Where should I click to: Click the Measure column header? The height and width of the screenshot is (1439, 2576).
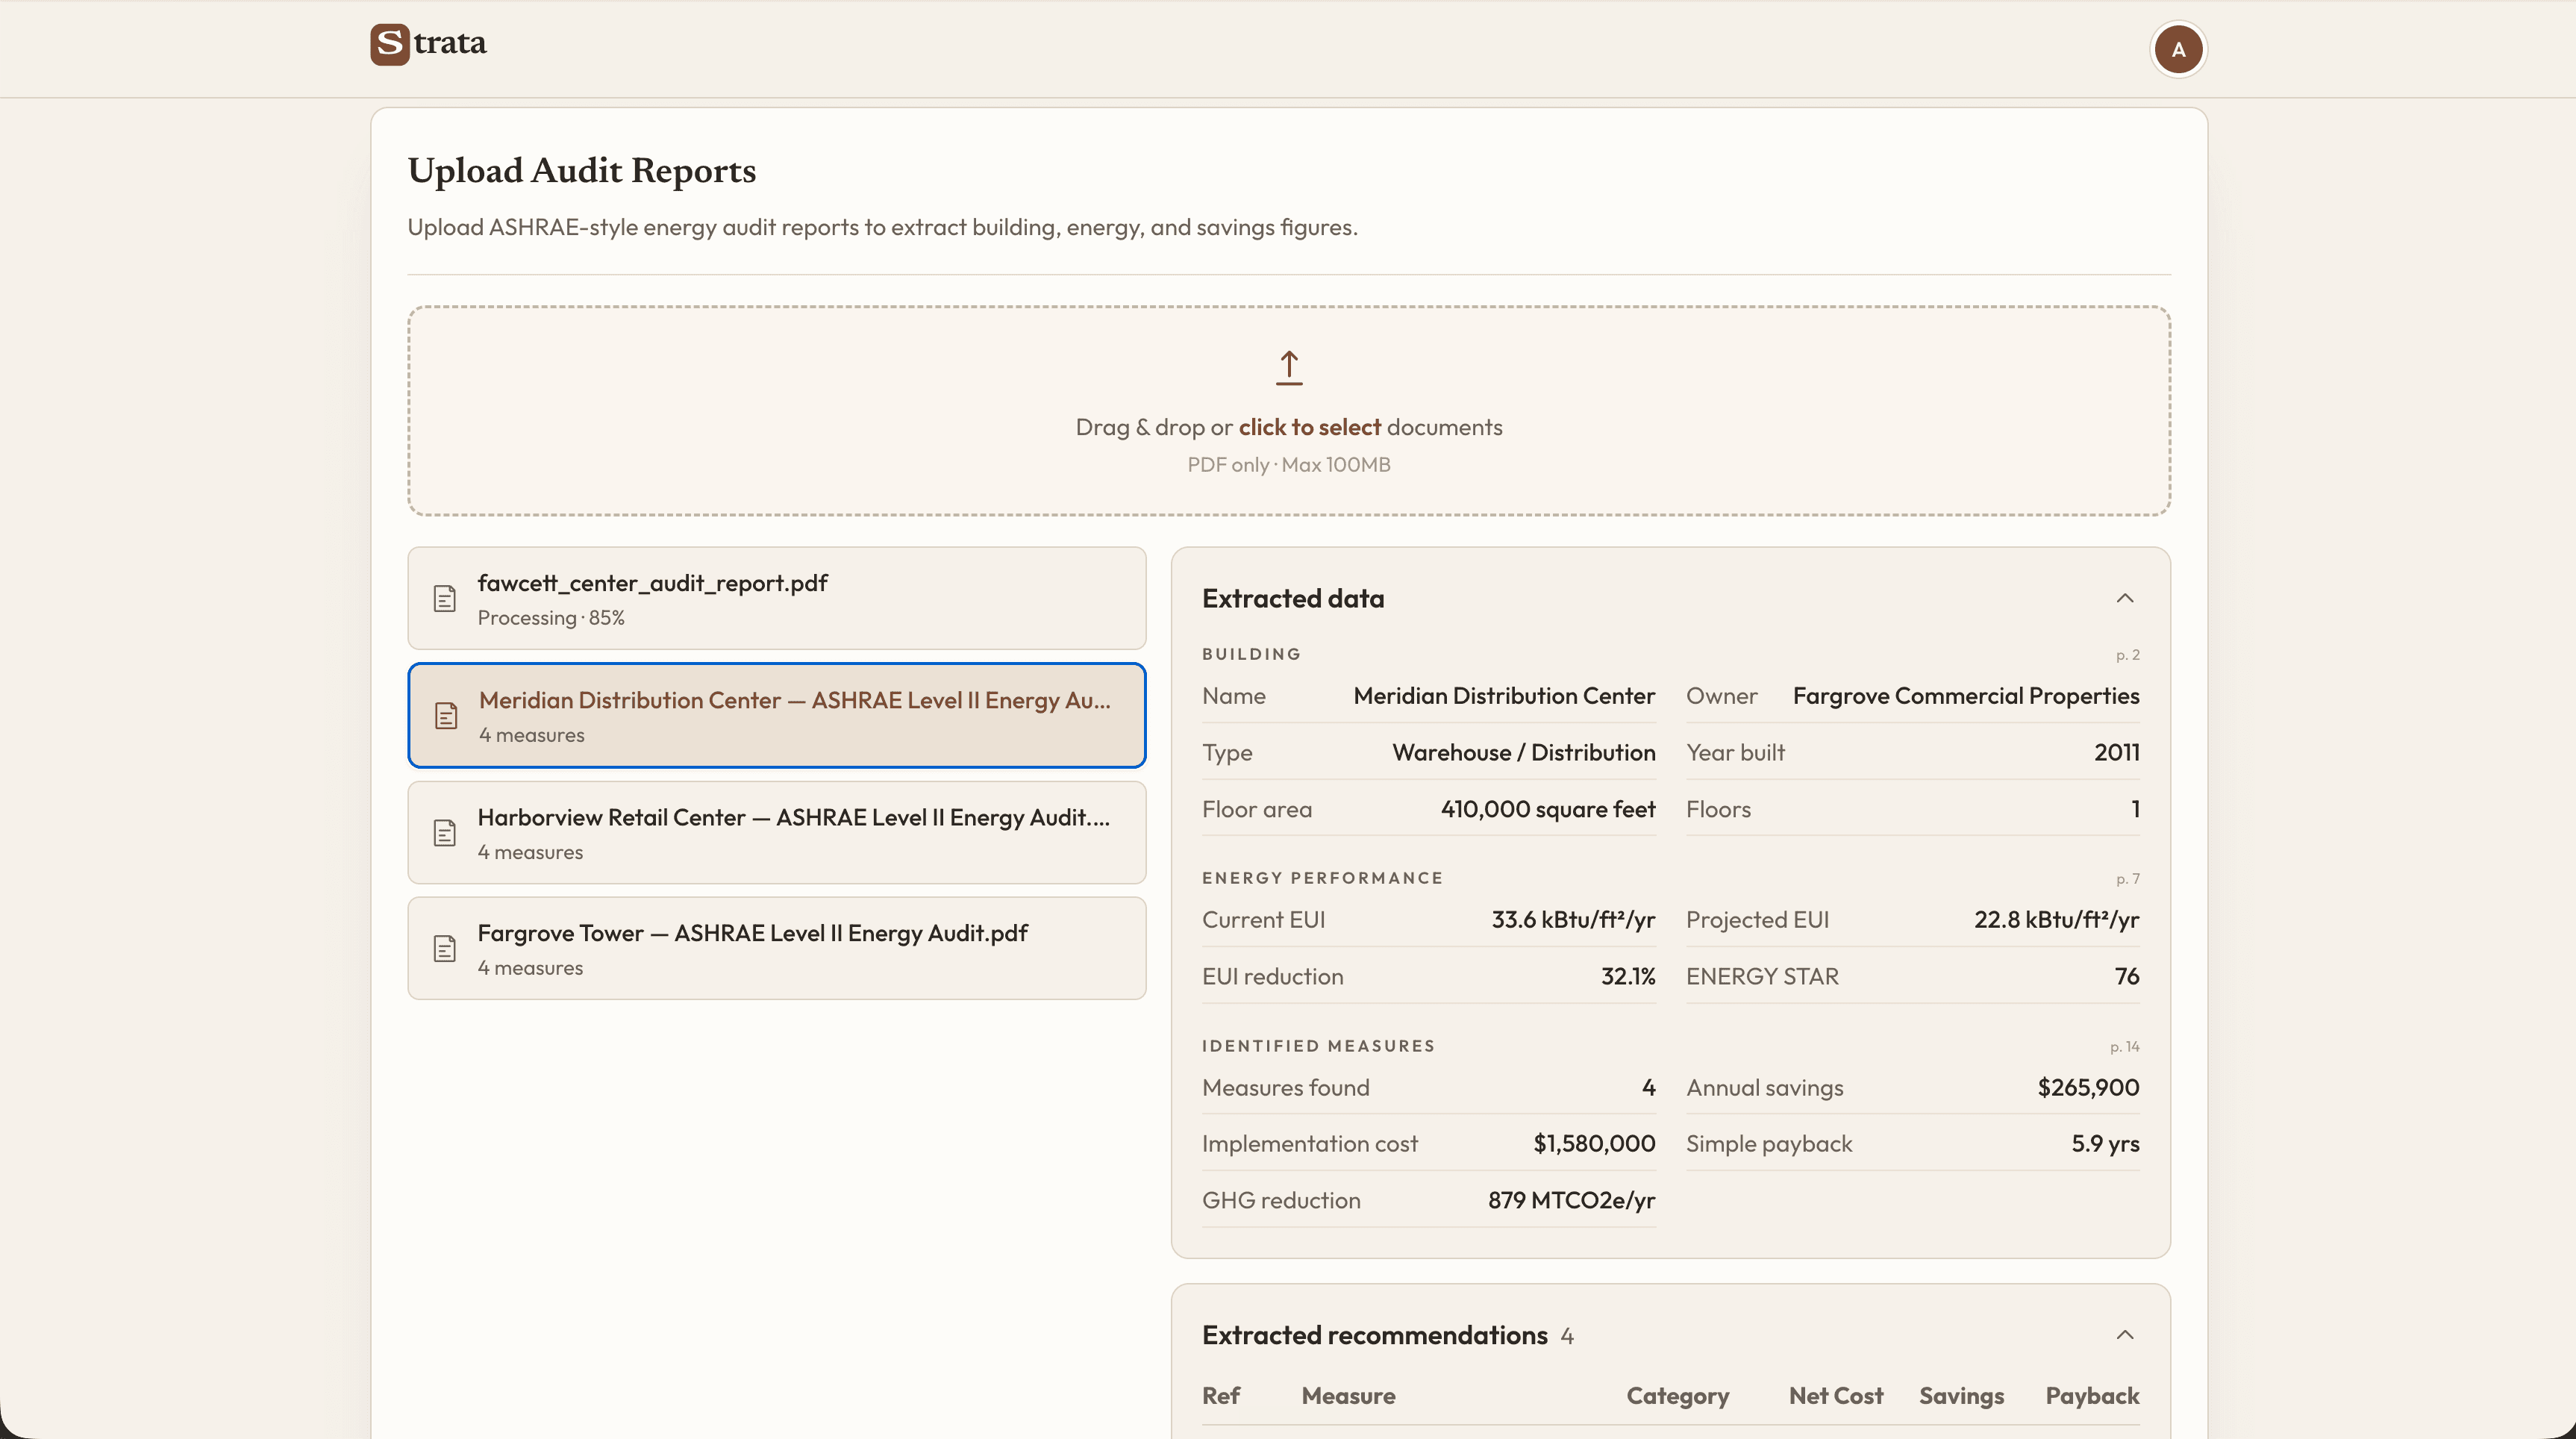1348,1396
